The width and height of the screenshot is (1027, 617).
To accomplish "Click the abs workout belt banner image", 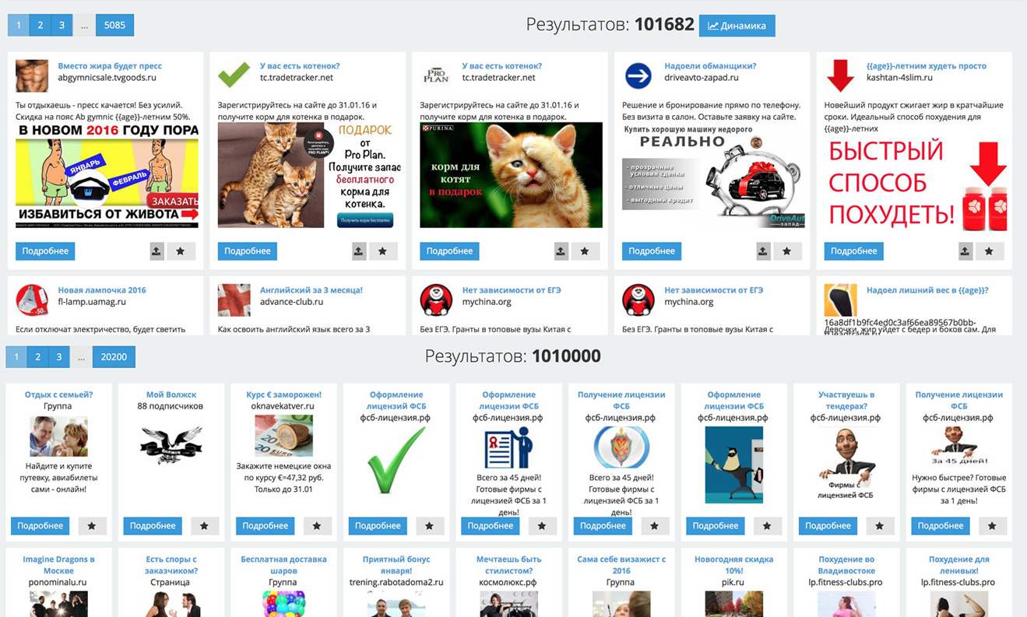I will (x=107, y=175).
